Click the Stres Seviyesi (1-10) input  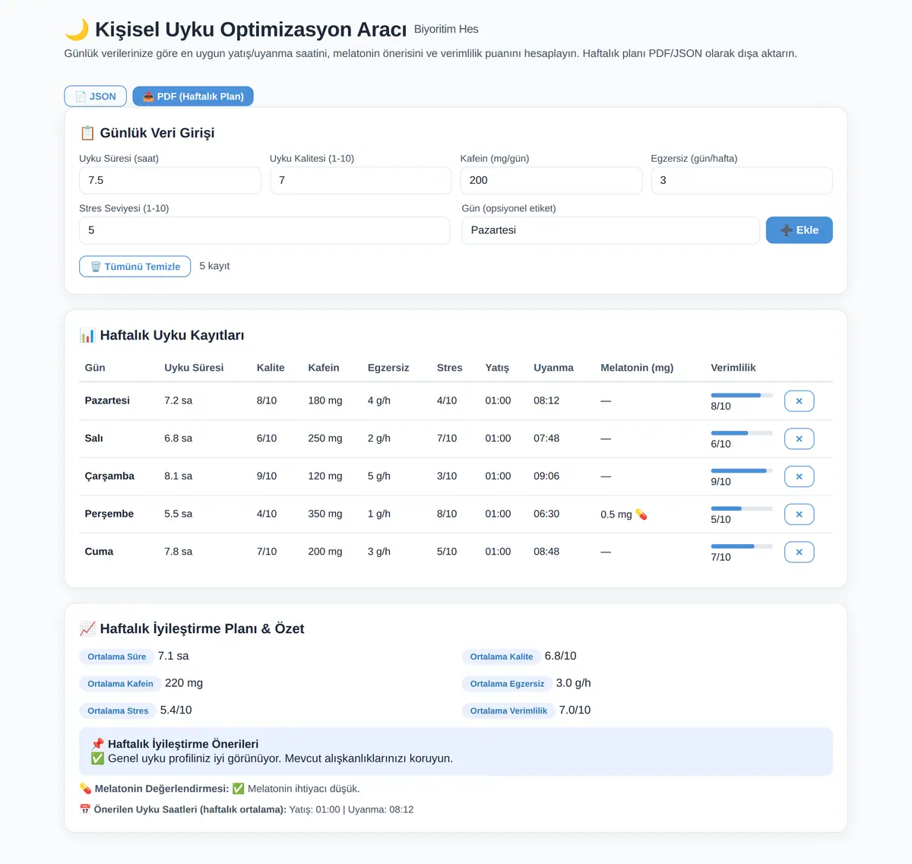264,230
